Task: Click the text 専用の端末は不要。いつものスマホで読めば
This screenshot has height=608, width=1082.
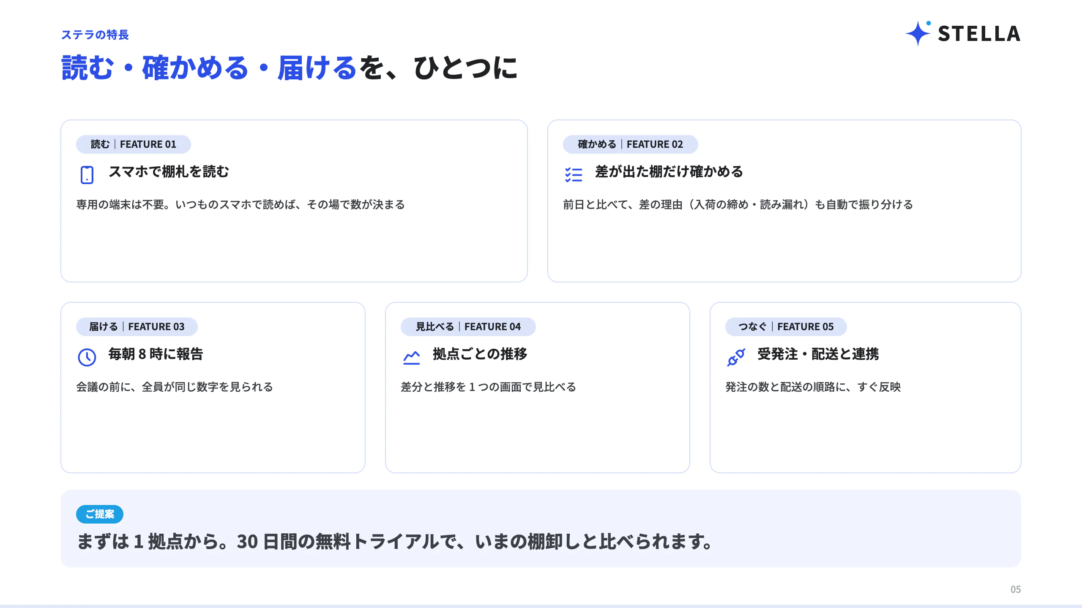Action: coord(186,205)
